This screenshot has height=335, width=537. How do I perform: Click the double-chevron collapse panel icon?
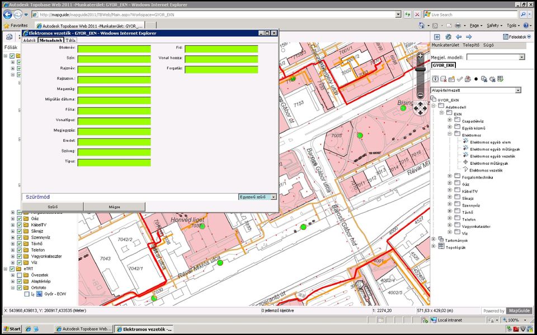point(437,37)
